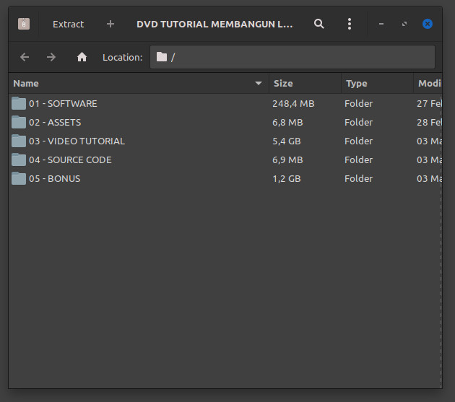Select the 01 - SOFTWARE folder

pyautogui.click(x=63, y=103)
